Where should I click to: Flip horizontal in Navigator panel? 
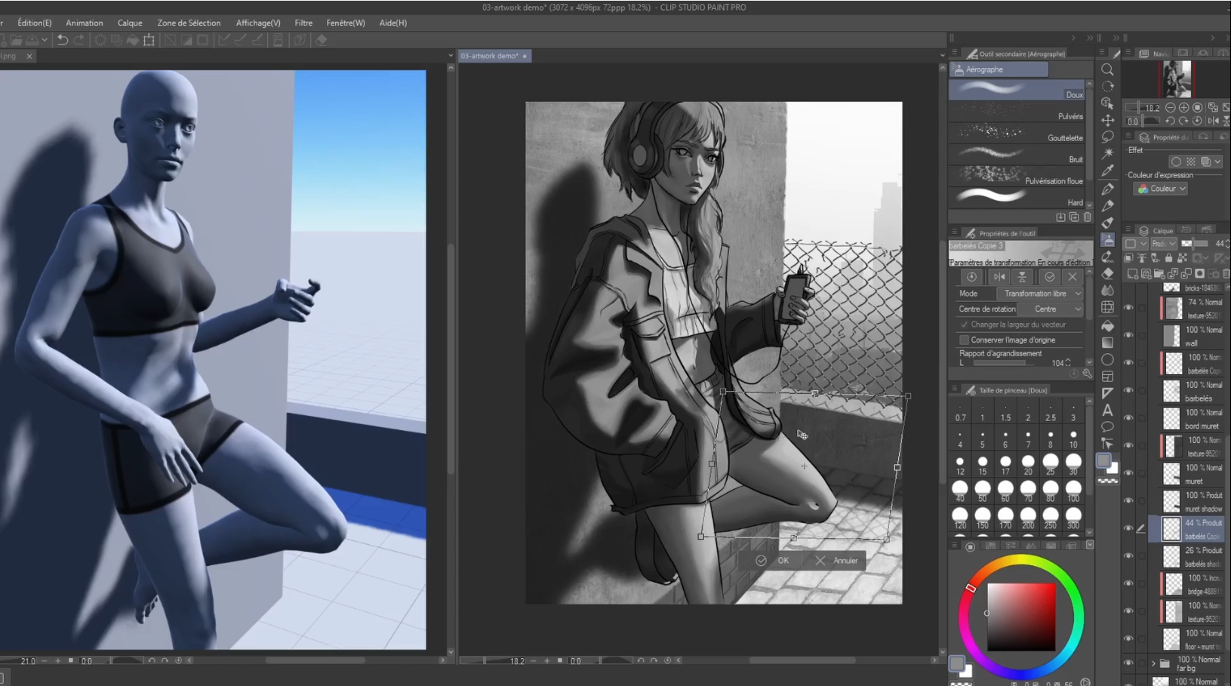[x=1213, y=121]
